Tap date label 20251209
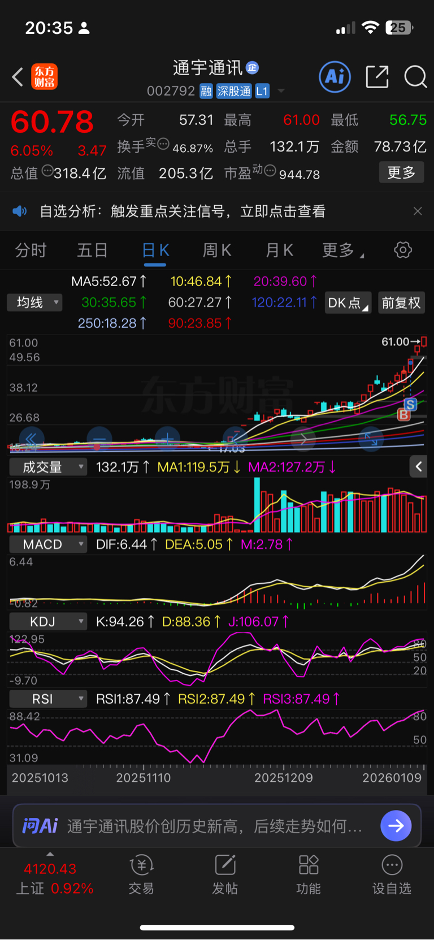This screenshot has height=940, width=434. [x=284, y=778]
